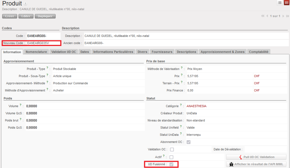This screenshot has height=168, width=290.
Task: Jump to last record arrow
Action: (287, 16)
